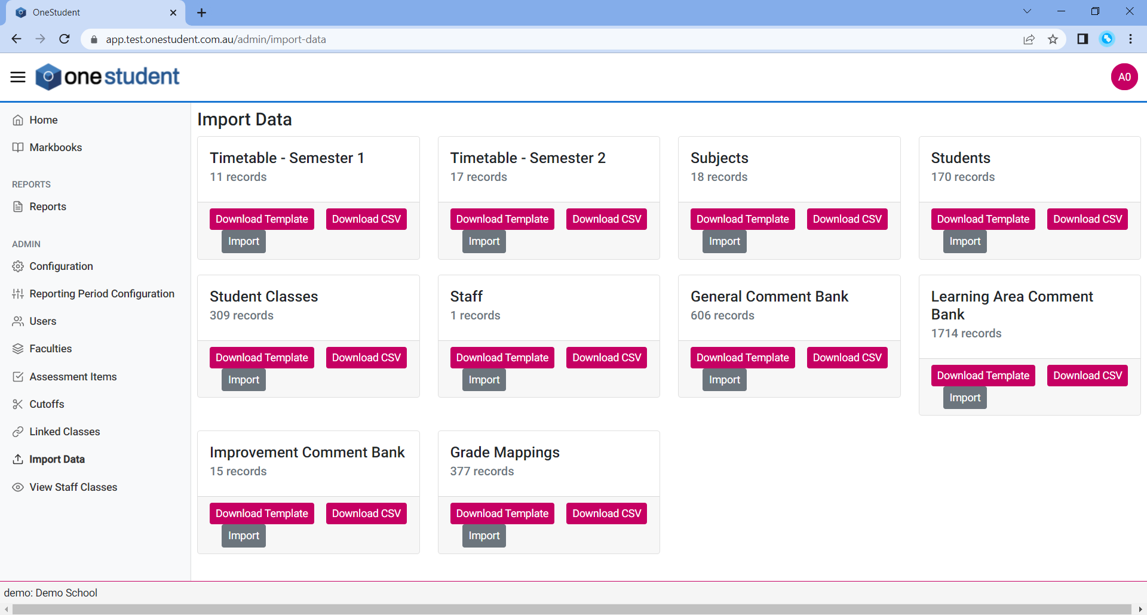Open Reporting Period Configuration
Viewport: 1147px width, 615px height.
(x=102, y=293)
